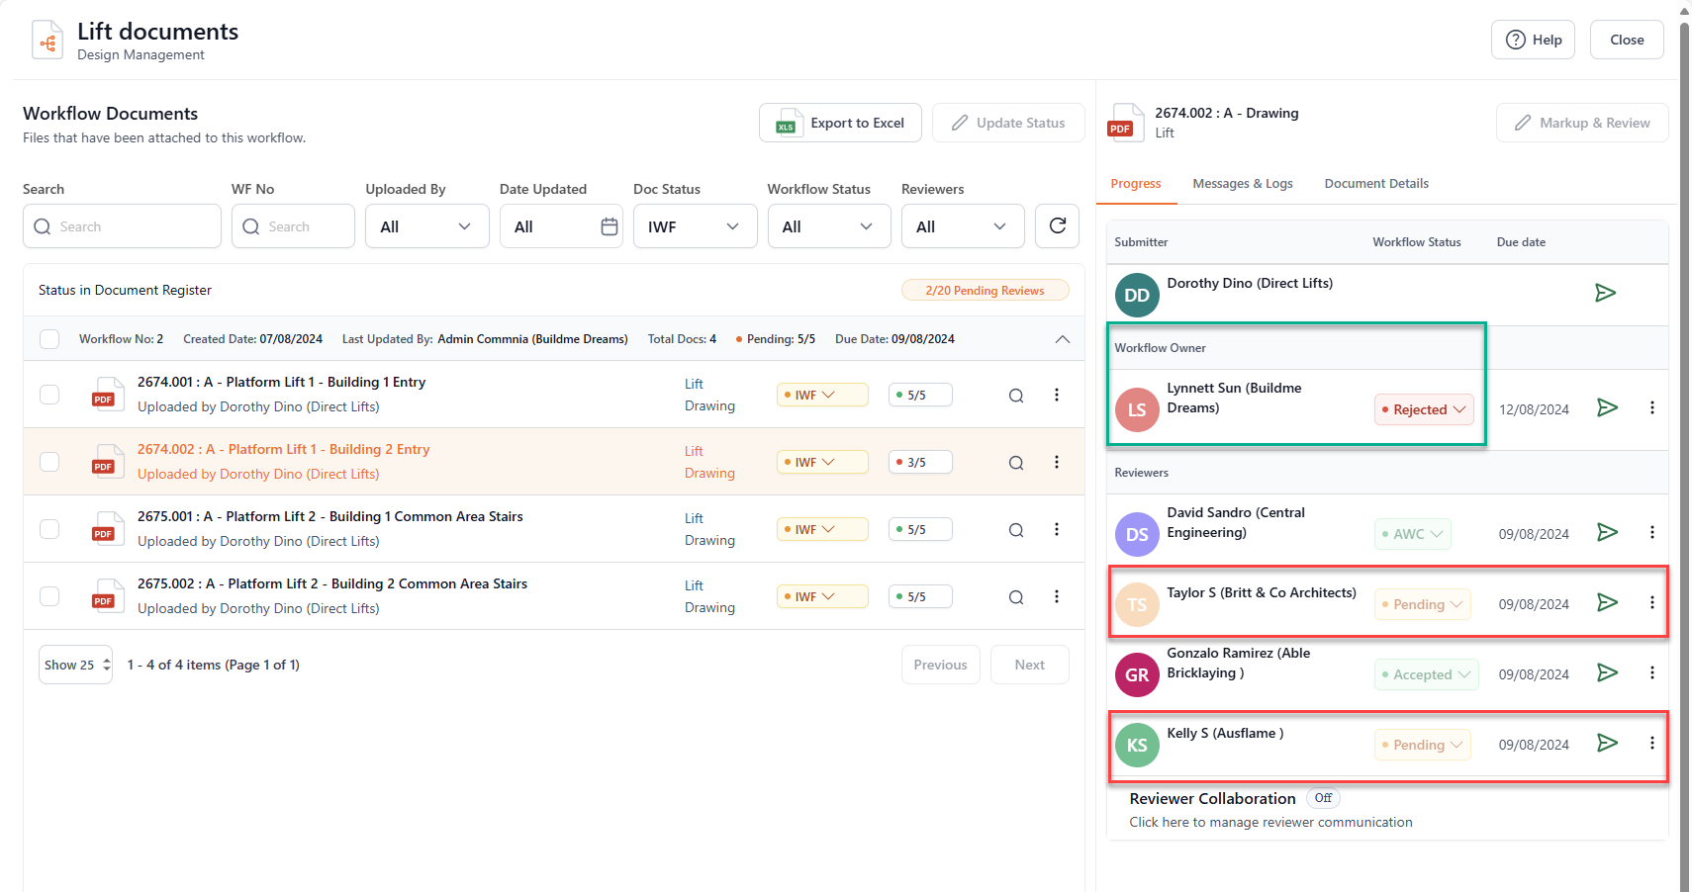Tick checkbox for 2674.002 Building 2 Entry
This screenshot has width=1692, height=892.
pyautogui.click(x=49, y=462)
